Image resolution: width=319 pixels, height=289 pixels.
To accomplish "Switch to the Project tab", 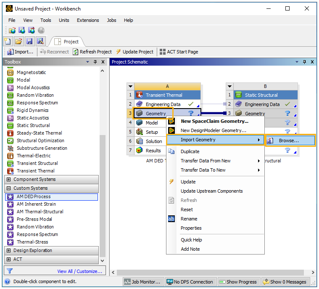I will click(67, 42).
